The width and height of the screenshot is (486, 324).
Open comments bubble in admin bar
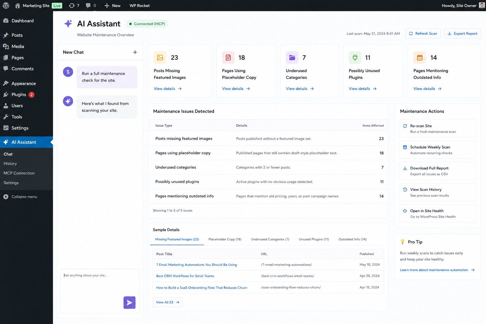point(91,5)
